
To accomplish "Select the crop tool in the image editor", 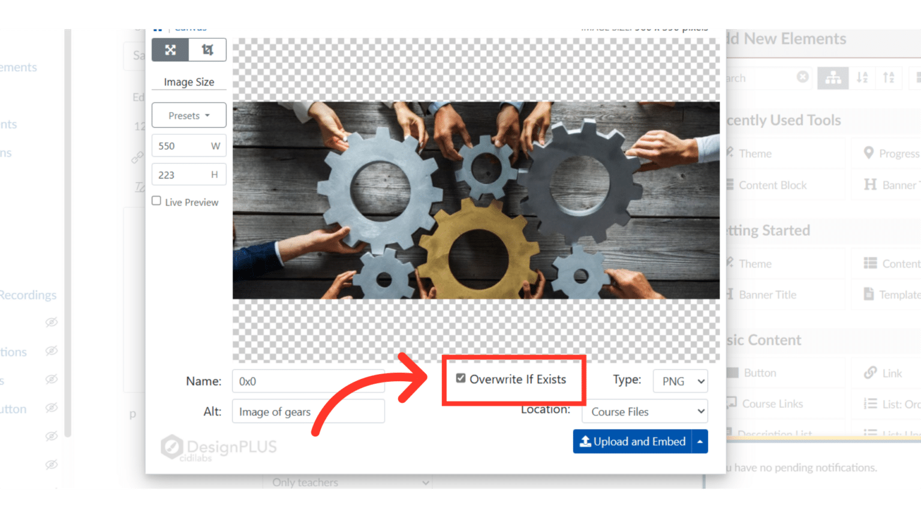I will tap(207, 50).
